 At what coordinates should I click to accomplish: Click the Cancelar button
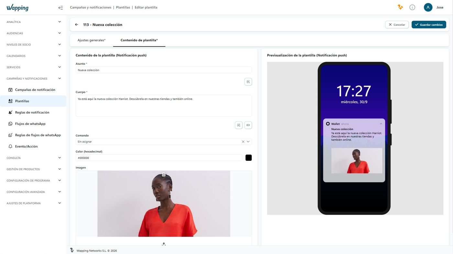pos(397,25)
